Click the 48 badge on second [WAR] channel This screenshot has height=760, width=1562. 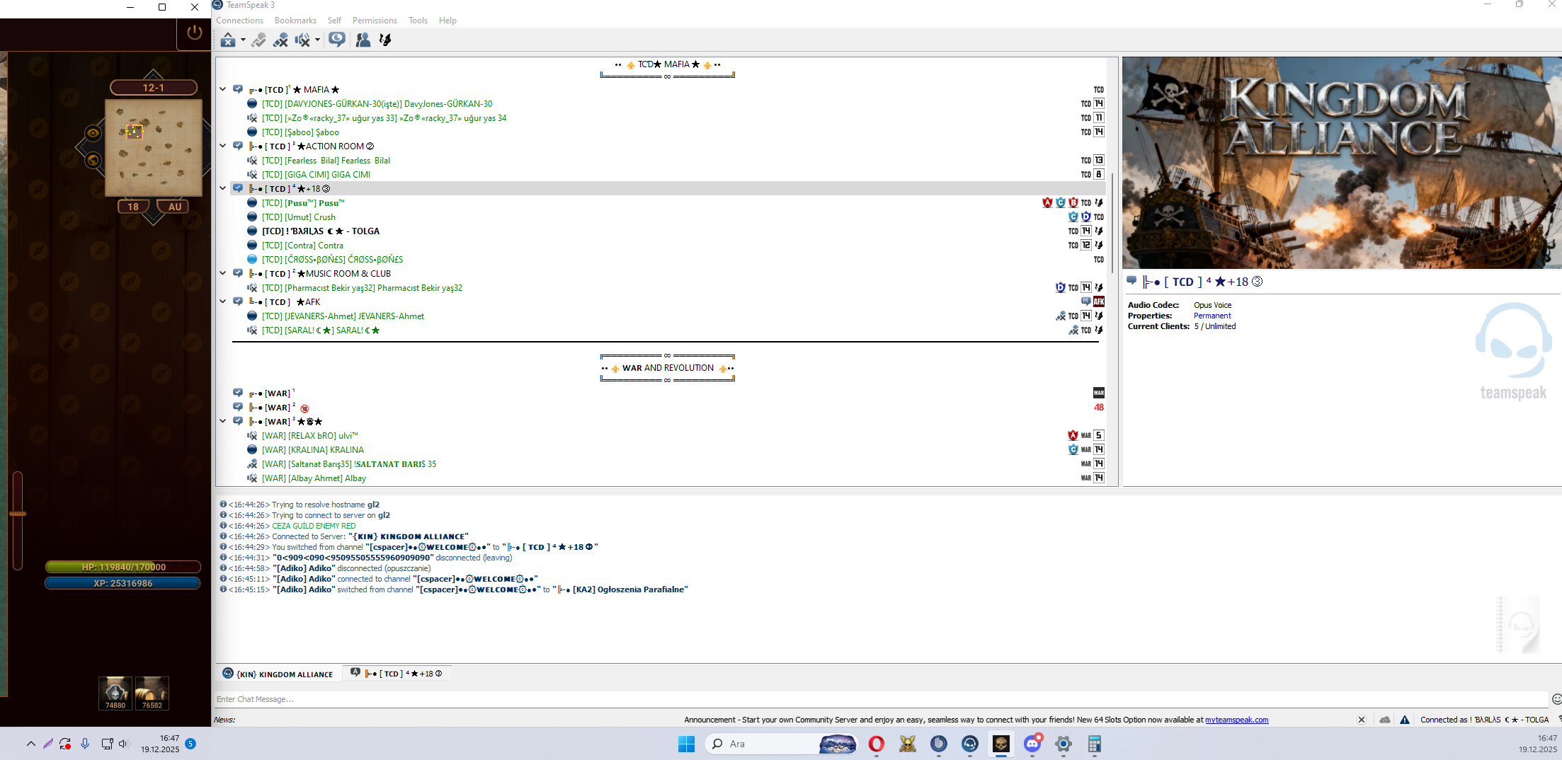(1099, 408)
